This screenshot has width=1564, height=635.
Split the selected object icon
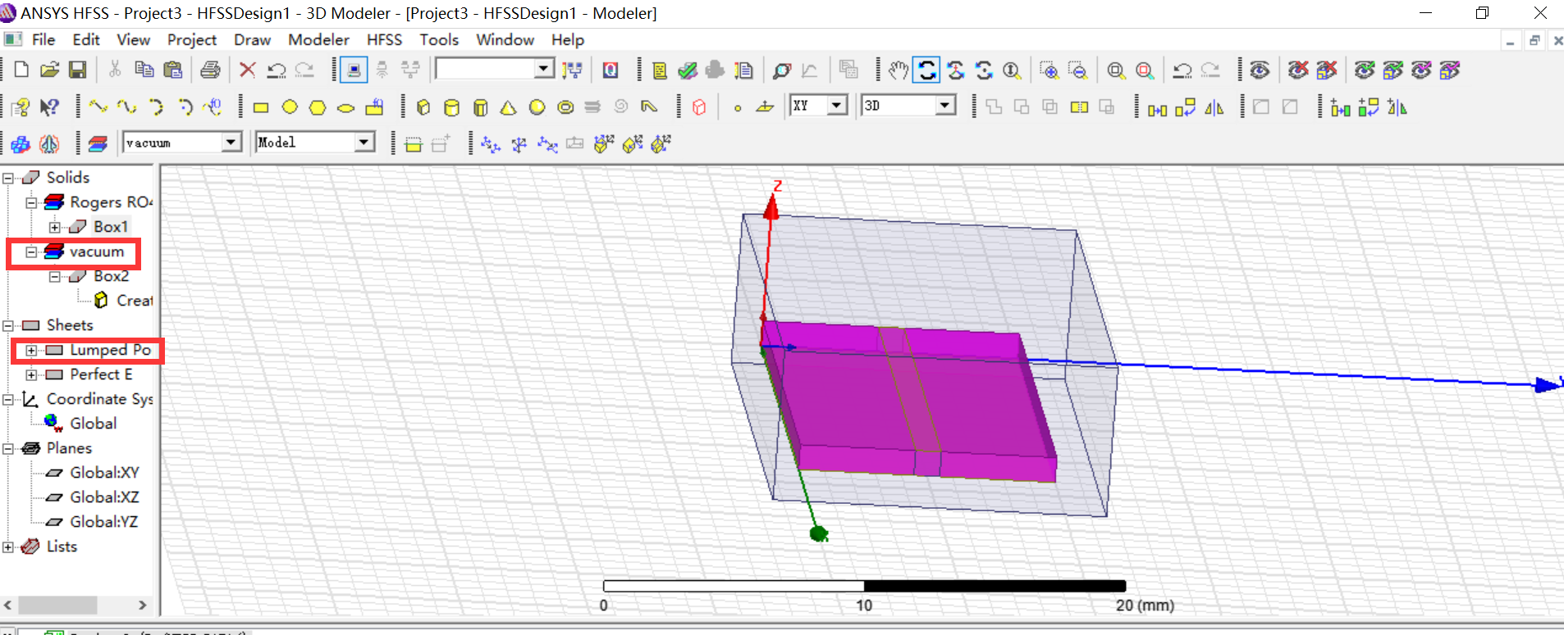tap(1079, 107)
